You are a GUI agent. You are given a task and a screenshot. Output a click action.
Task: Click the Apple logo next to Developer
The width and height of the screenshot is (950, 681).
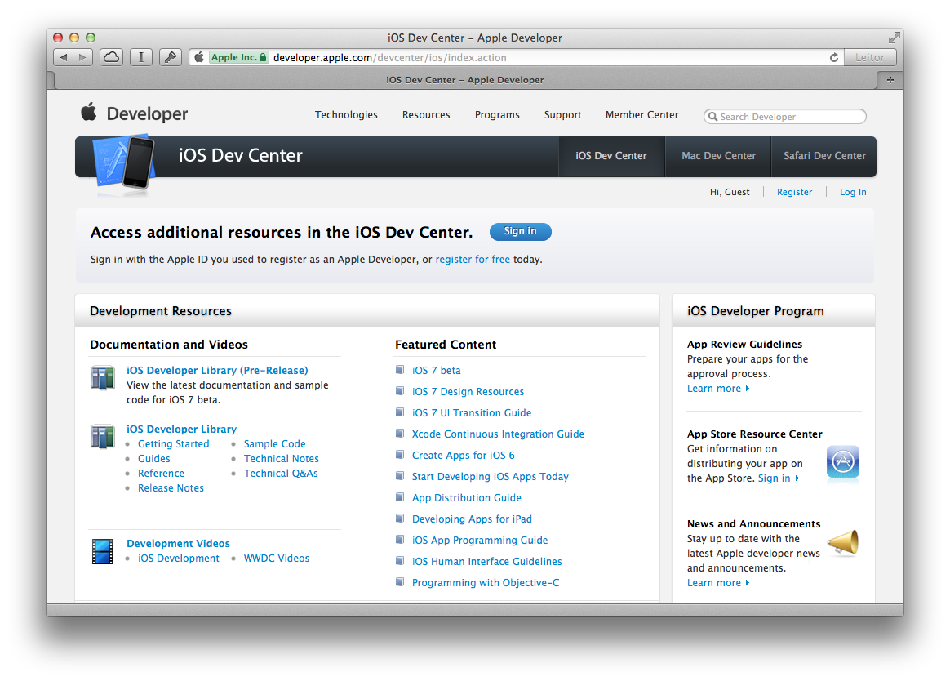[x=89, y=112]
